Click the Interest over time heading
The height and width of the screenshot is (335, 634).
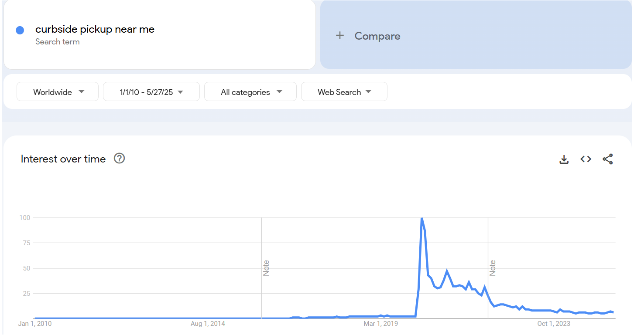point(63,159)
